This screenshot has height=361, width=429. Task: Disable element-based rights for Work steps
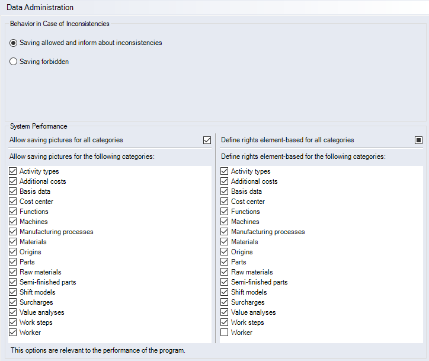pos(225,322)
